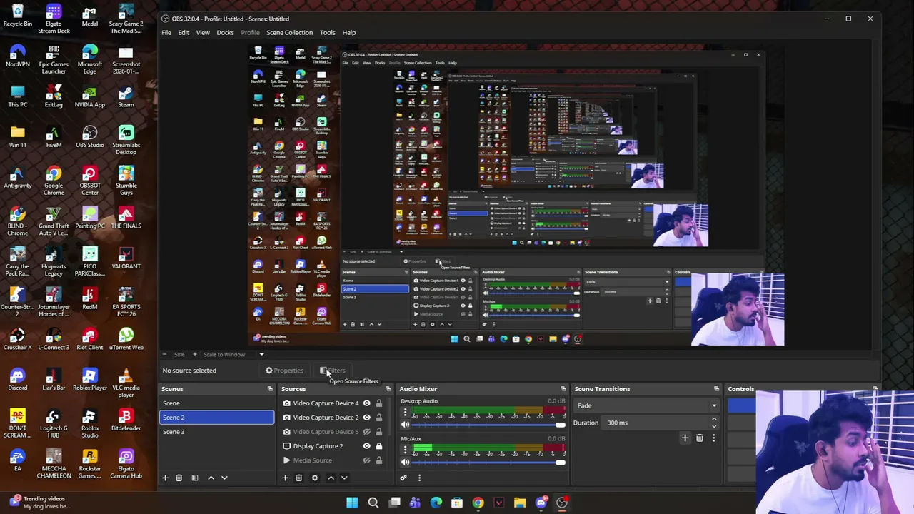The width and height of the screenshot is (914, 514).
Task: Open Streamlabs Desktop shortcut icon
Action: (126, 140)
